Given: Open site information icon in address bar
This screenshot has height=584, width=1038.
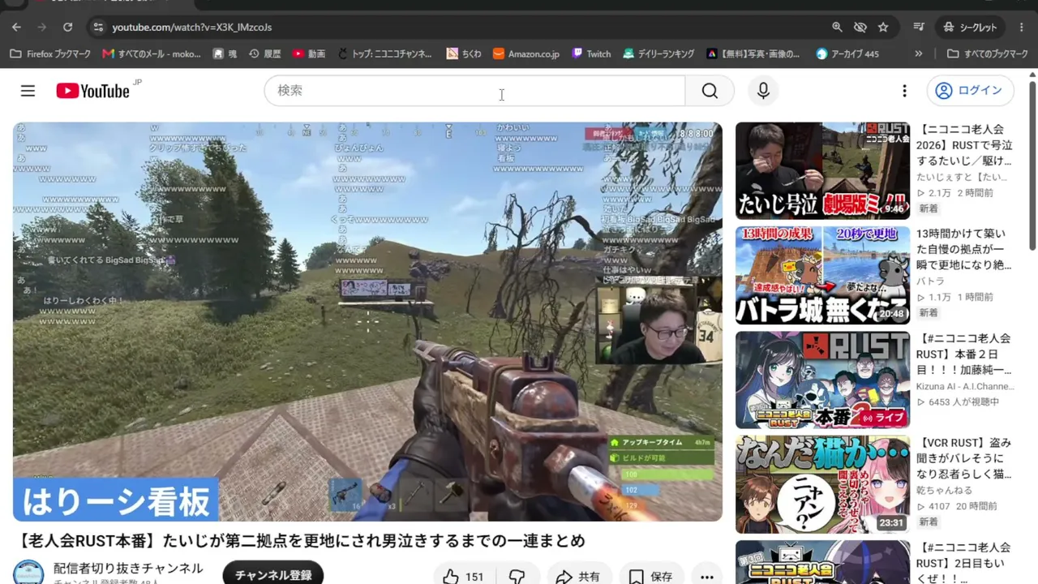Looking at the screenshot, I should click(98, 28).
